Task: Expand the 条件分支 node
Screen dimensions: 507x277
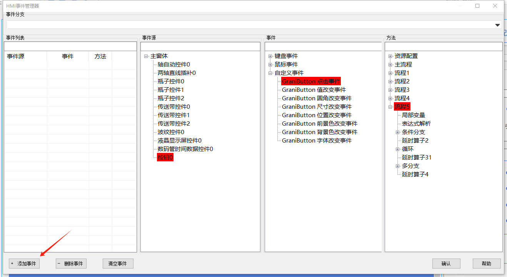Action: [398, 132]
